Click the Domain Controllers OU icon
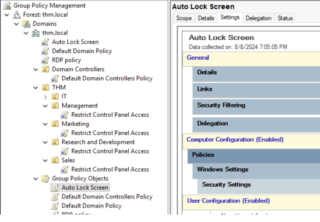This screenshot has width=320, height=222. coord(45,69)
